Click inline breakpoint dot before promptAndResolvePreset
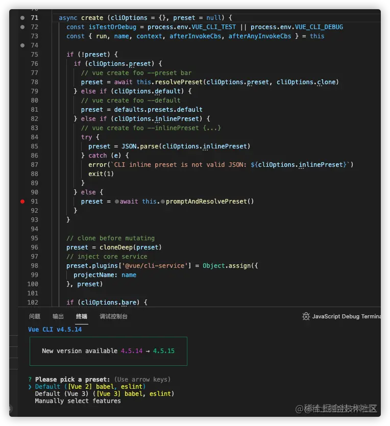 point(163,202)
